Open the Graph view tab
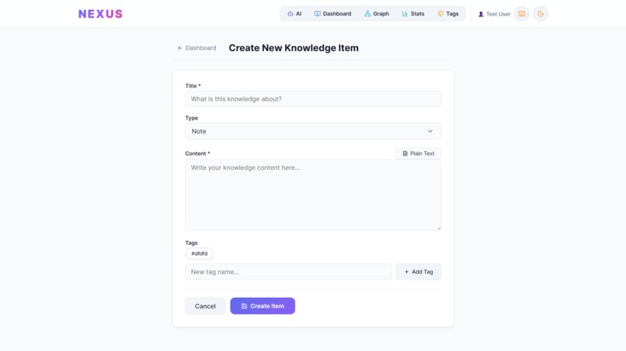The image size is (626, 351). click(377, 13)
